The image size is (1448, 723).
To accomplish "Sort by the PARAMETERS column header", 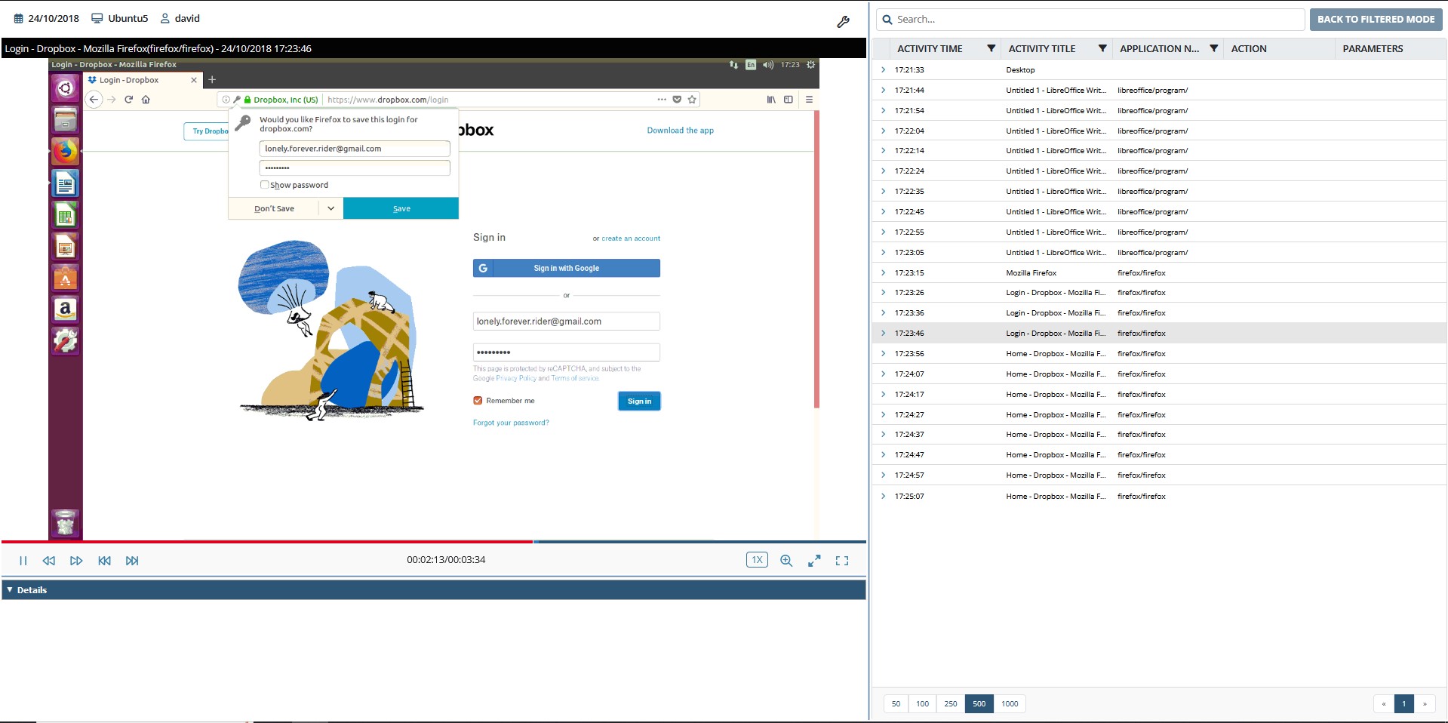I will (x=1373, y=48).
